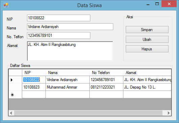Screen dimensions: 179x123
Task: Focus the No. Telfon input field
Action: point(59,35)
